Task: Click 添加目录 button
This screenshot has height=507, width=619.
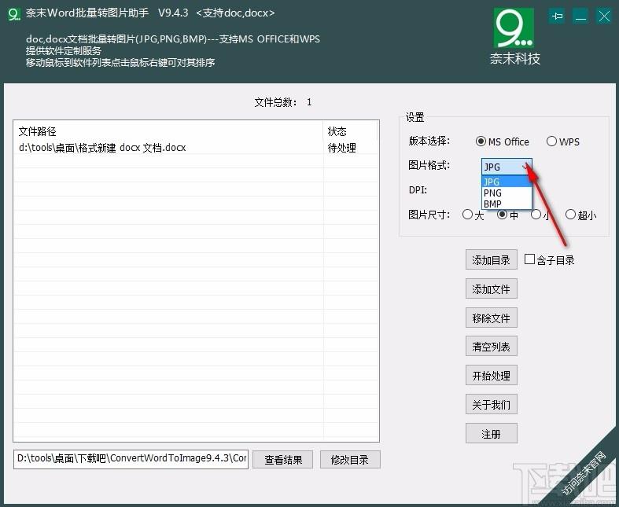Action: click(491, 260)
